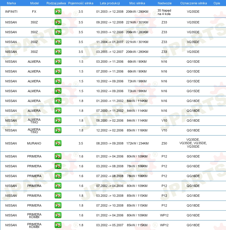Screen dimensions: 226x230
Task: Click the '09.2002 -> 12.2008' date cell
Action: [110, 22]
